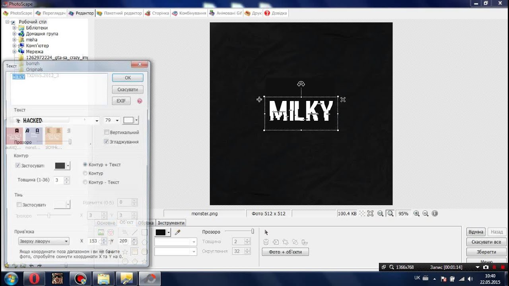Viewport: 509px width, 286px height.
Task: Click the Відміна button
Action: [x=476, y=232]
